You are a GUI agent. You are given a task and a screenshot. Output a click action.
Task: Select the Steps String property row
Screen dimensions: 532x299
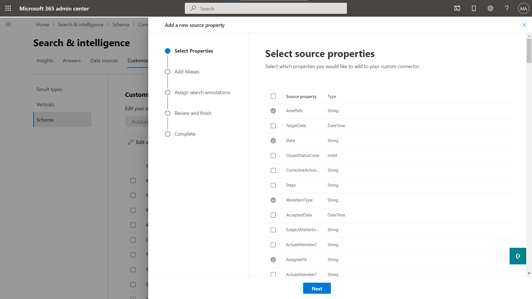[x=273, y=185]
